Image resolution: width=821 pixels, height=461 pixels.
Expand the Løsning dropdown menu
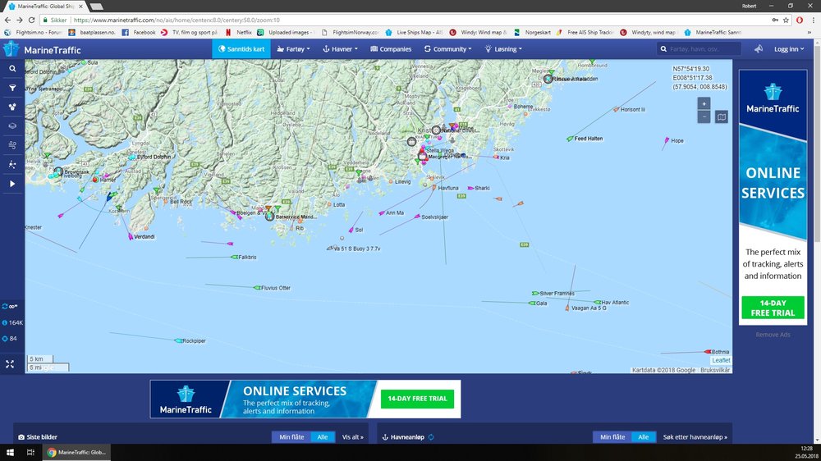[503, 48]
